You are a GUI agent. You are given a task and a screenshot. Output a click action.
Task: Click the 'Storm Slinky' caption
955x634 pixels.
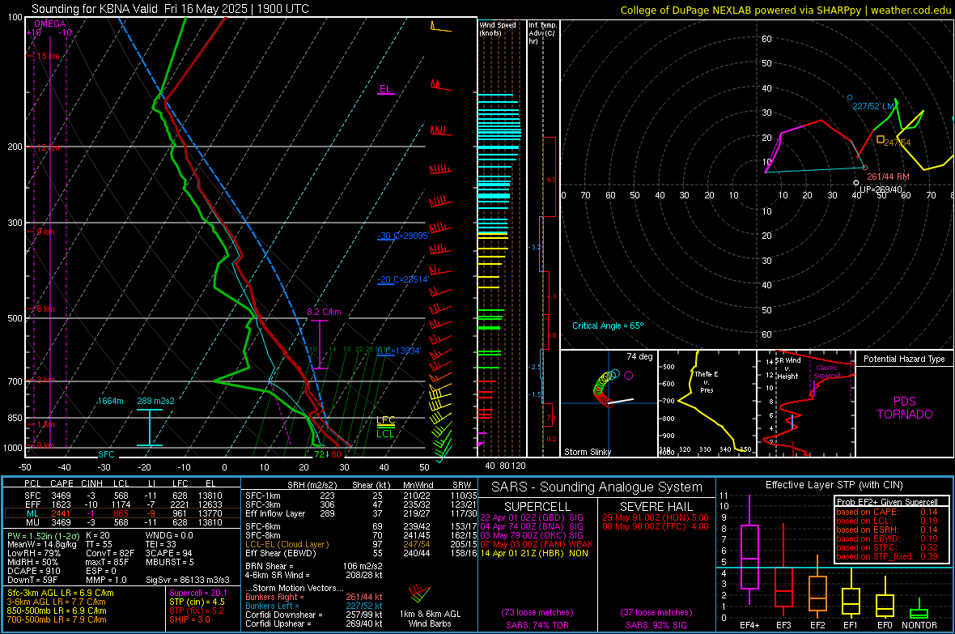click(588, 452)
